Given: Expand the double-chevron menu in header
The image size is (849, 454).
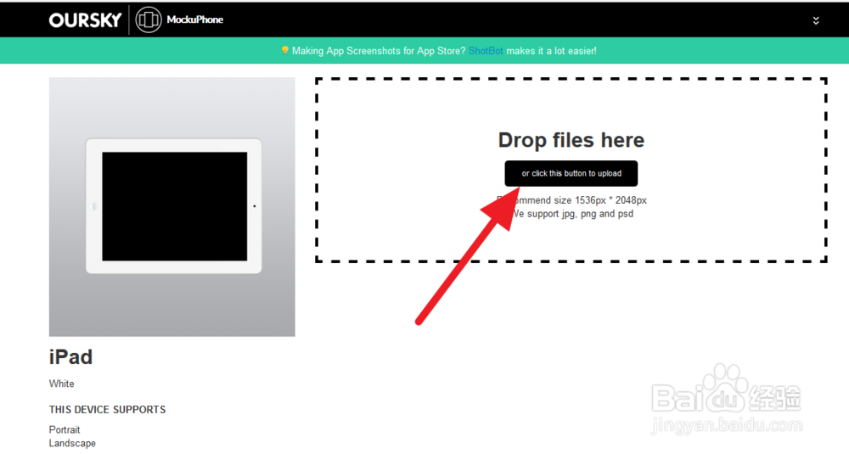Looking at the screenshot, I should (x=816, y=20).
